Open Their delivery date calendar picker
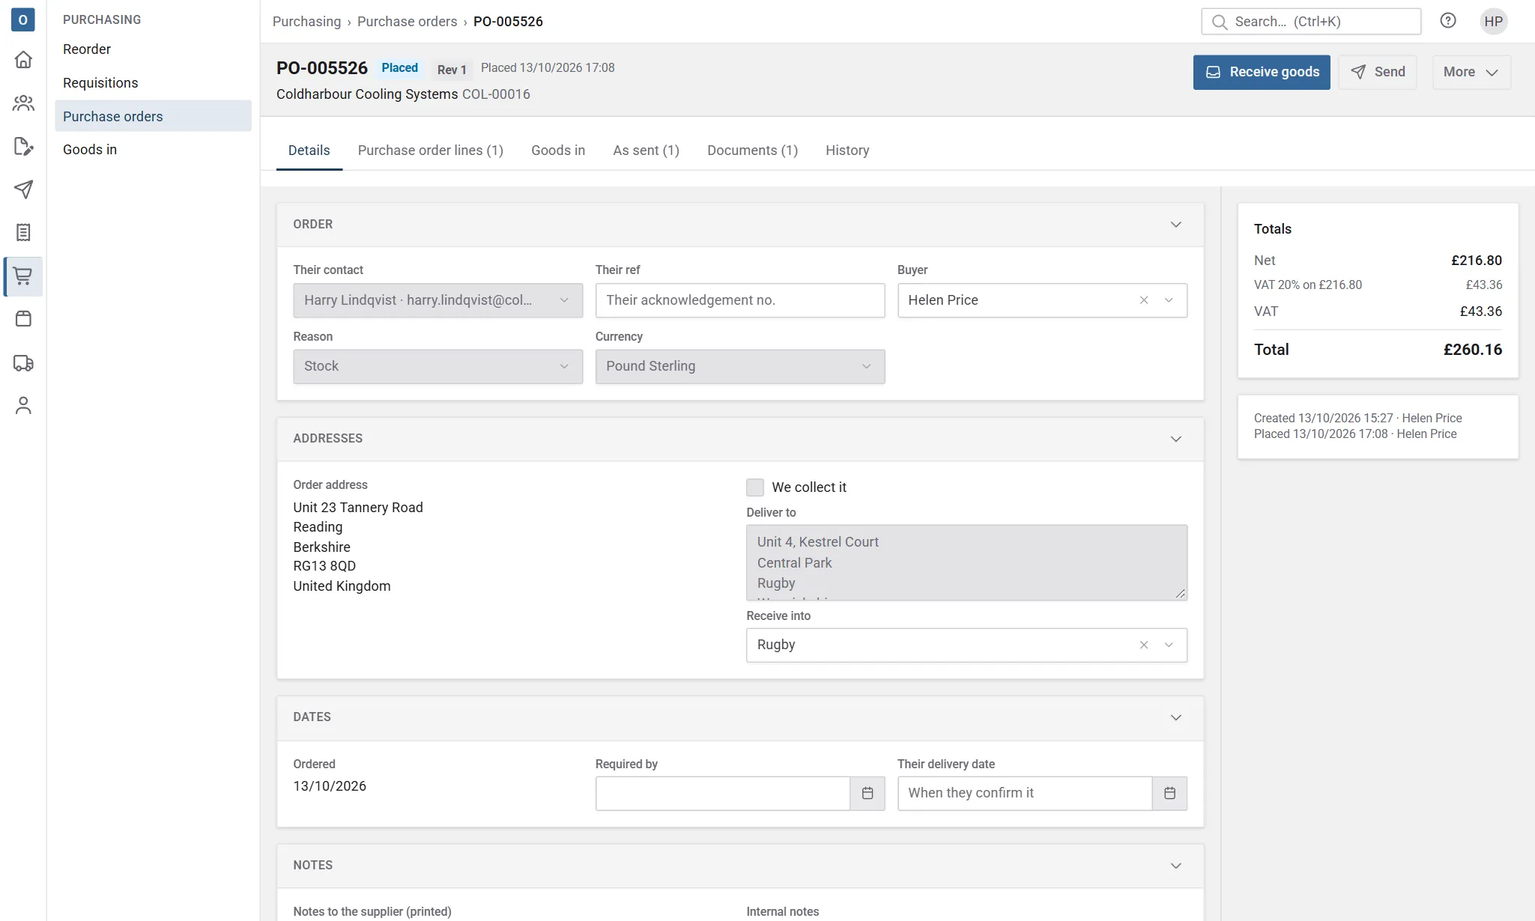Viewport: 1535px width, 921px height. point(1169,793)
